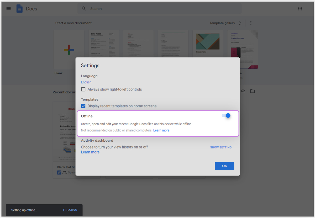This screenshot has width=315, height=218.
Task: Click the search magnifier icon
Action: [84, 9]
